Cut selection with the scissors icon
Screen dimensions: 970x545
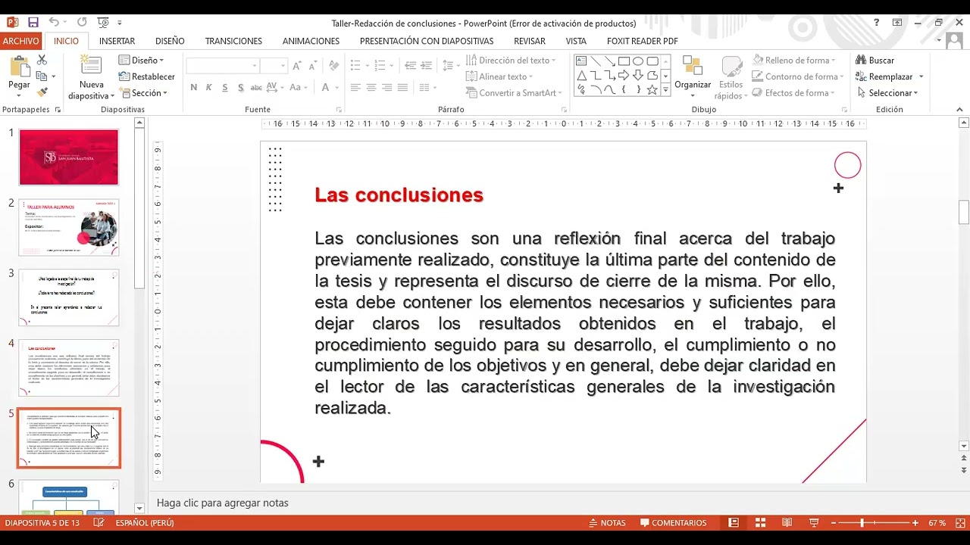(x=42, y=60)
